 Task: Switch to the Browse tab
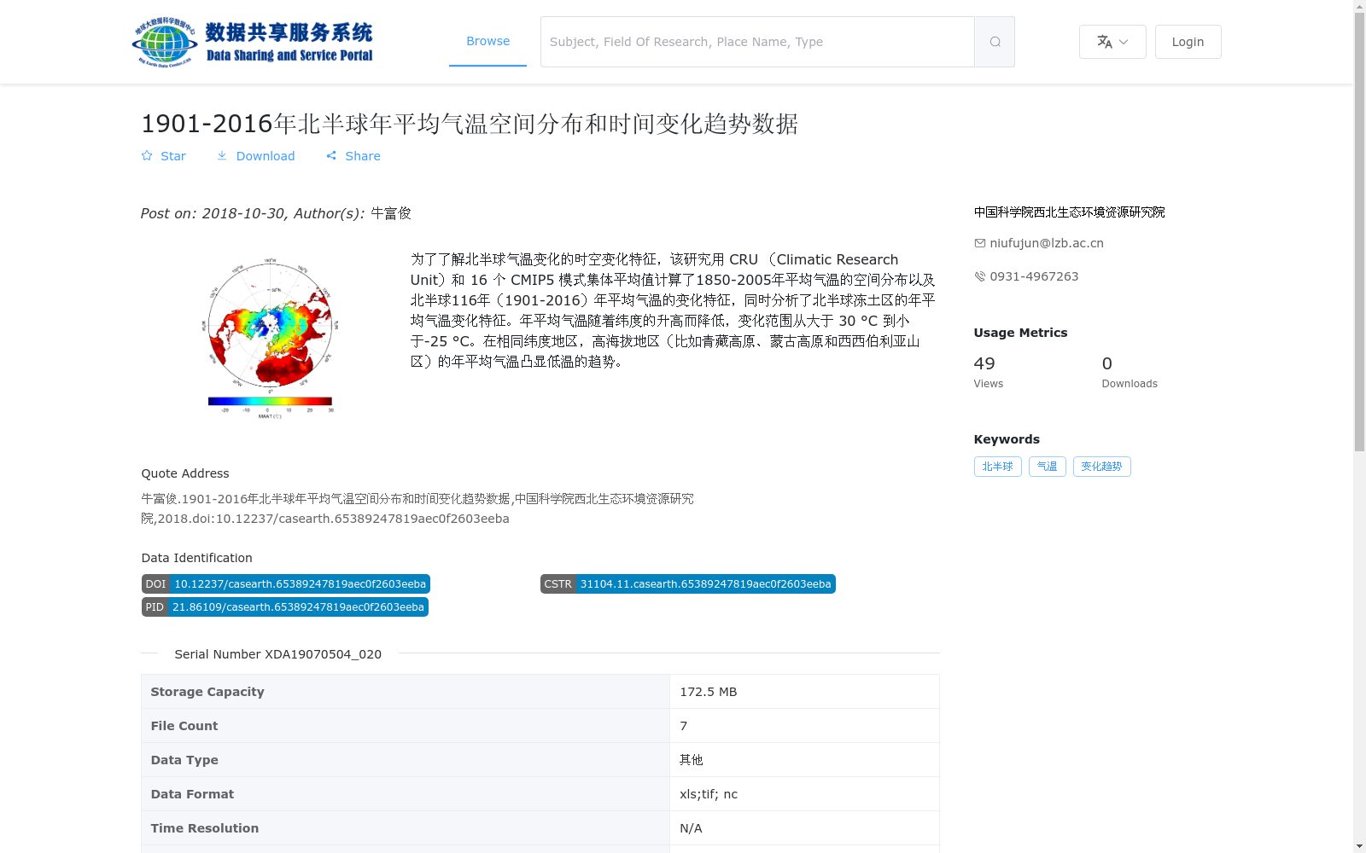(x=487, y=41)
